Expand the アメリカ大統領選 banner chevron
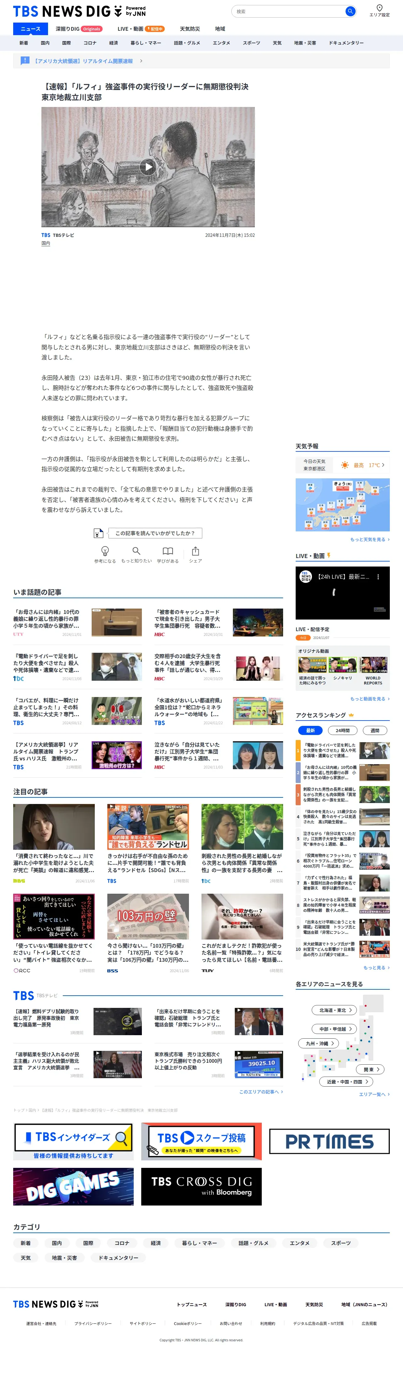 141,61
